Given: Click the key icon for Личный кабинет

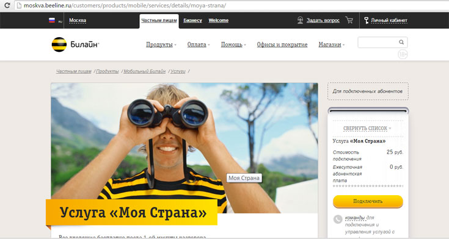Looking at the screenshot, I should [x=367, y=20].
